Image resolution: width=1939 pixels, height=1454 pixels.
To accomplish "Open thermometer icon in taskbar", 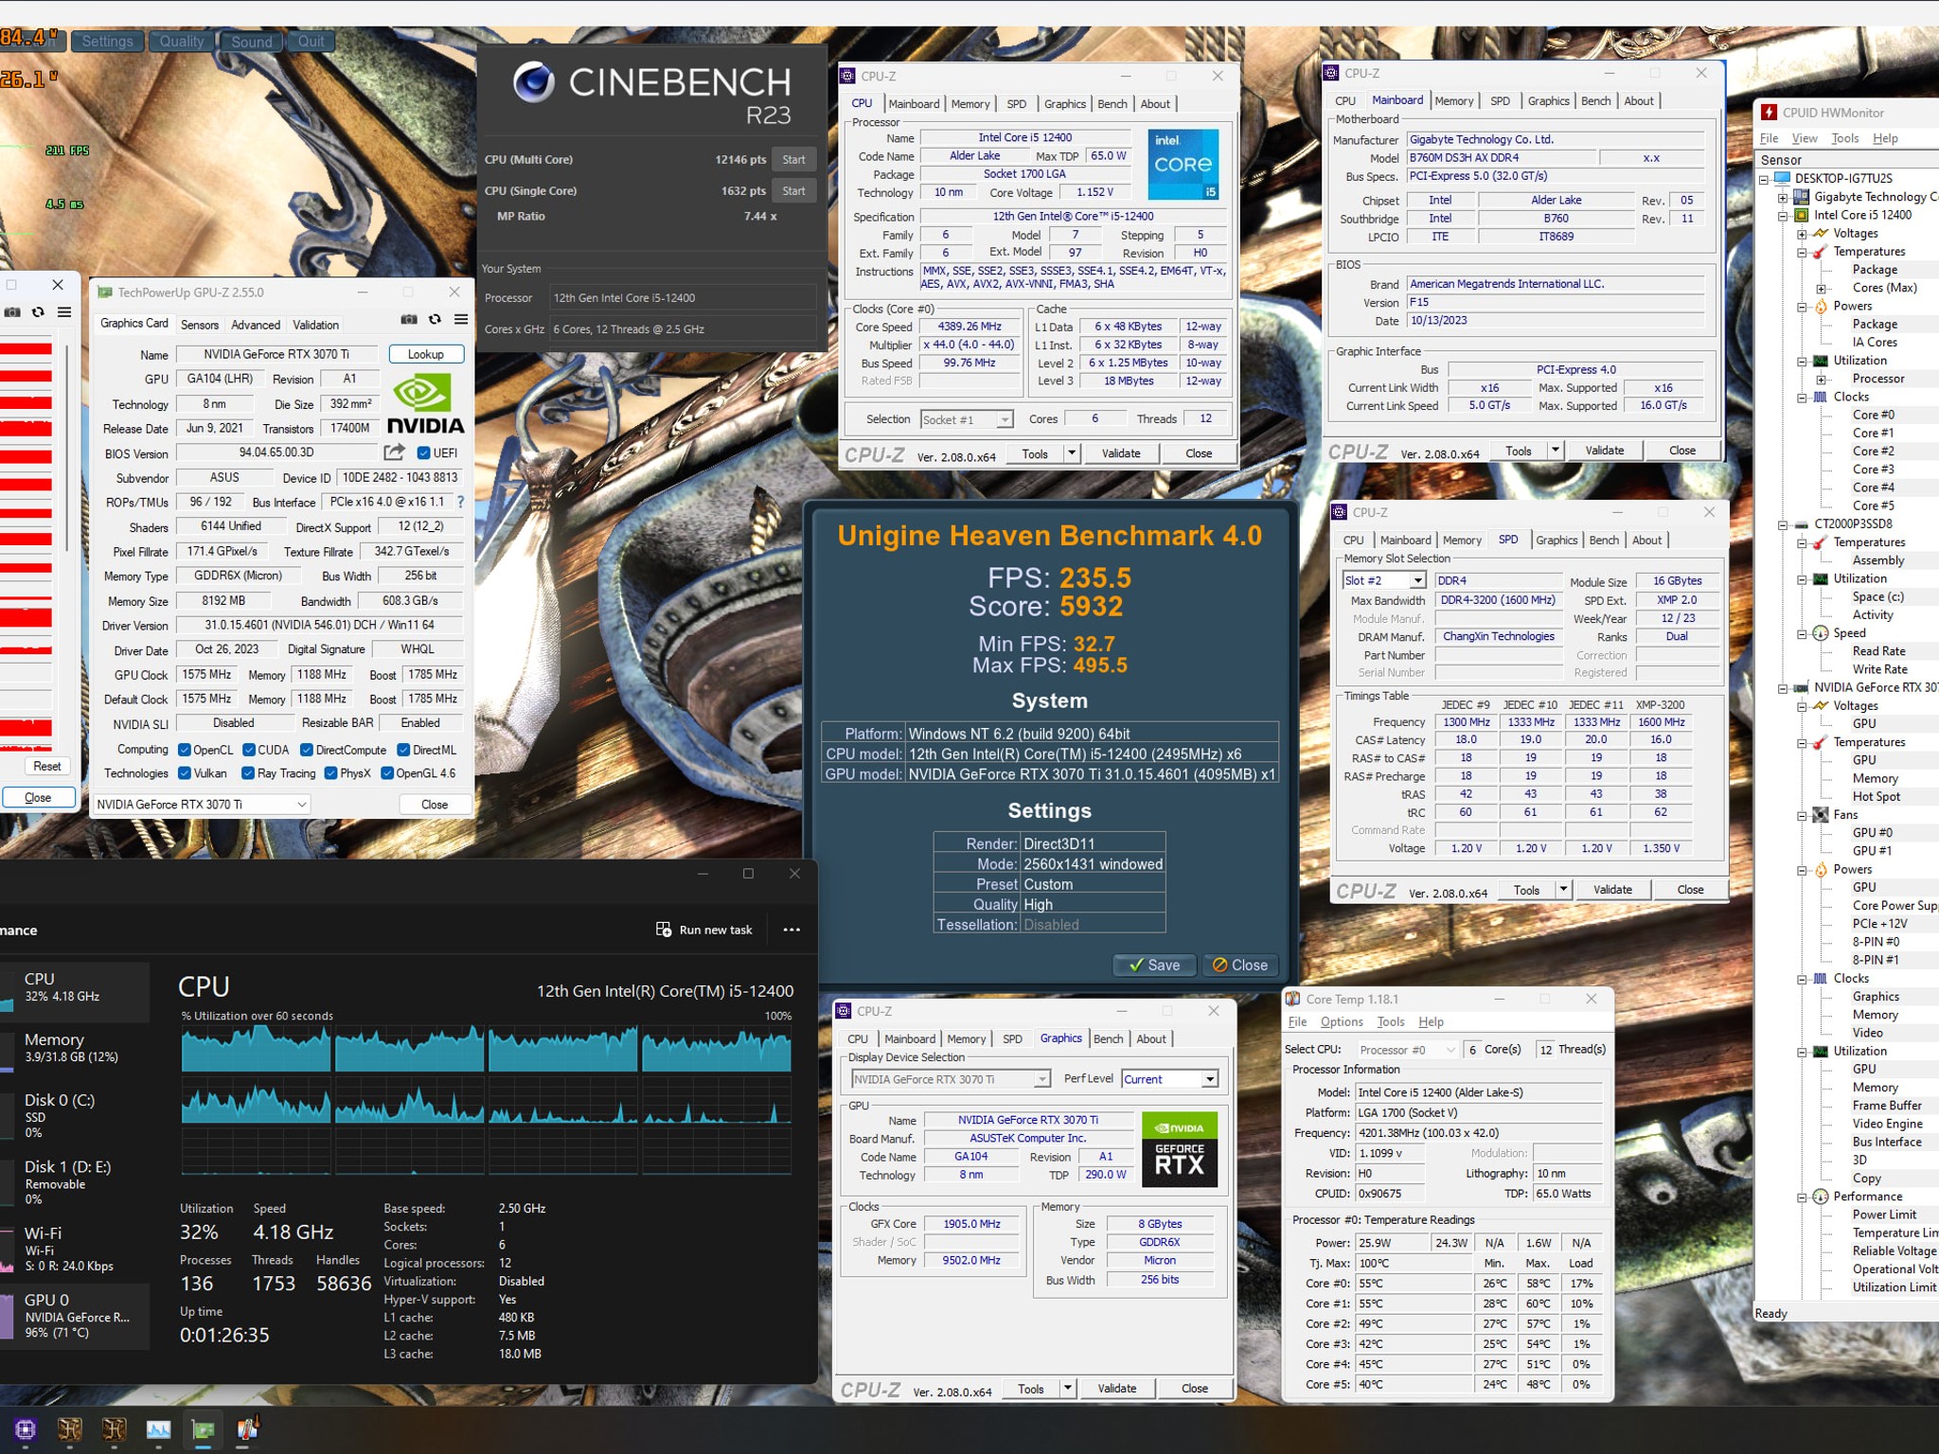I will (247, 1429).
